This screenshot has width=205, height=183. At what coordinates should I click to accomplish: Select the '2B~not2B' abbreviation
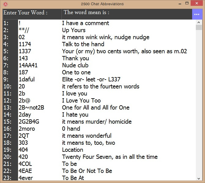31,107
